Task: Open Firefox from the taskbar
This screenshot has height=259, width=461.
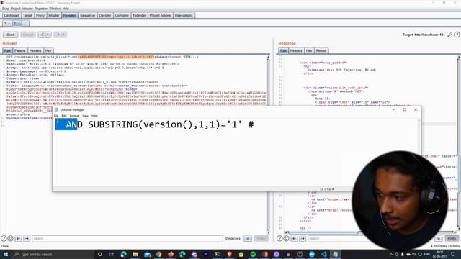Action: (x=171, y=254)
